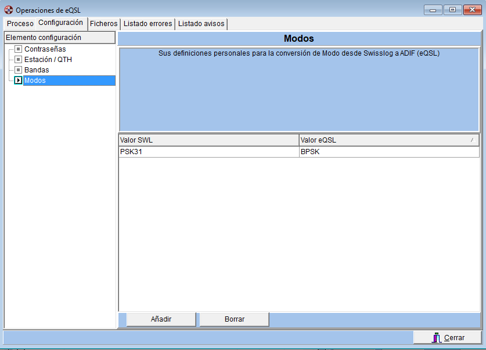Minimize the Operaciones de eQSL window
486x350 pixels.
(433, 9)
